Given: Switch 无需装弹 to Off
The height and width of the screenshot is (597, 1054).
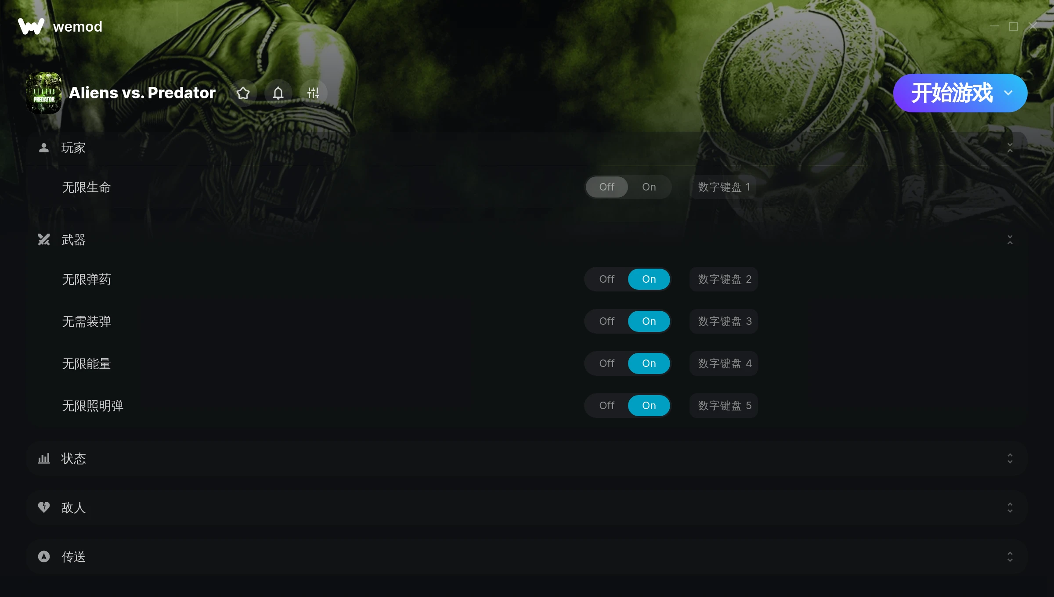Looking at the screenshot, I should click(x=607, y=321).
